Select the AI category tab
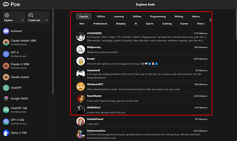237x141 pixels. [x=136, y=24]
